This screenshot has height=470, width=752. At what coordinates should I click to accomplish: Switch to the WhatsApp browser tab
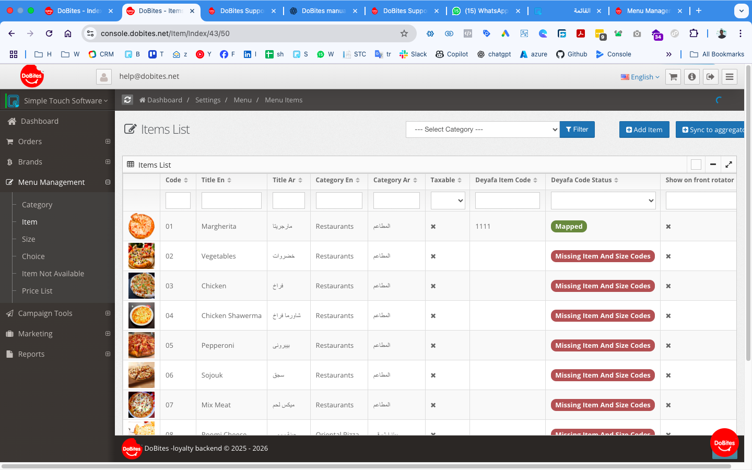click(486, 10)
